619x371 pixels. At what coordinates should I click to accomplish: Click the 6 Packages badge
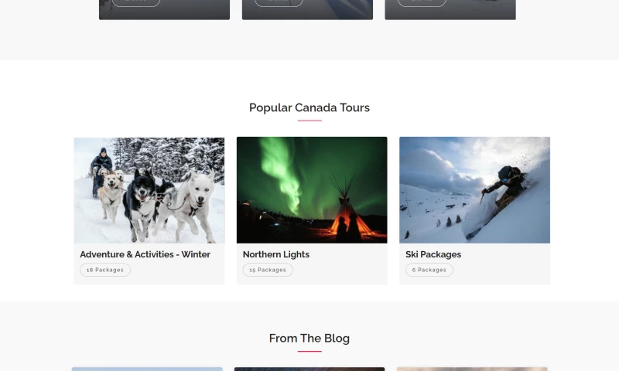429,270
